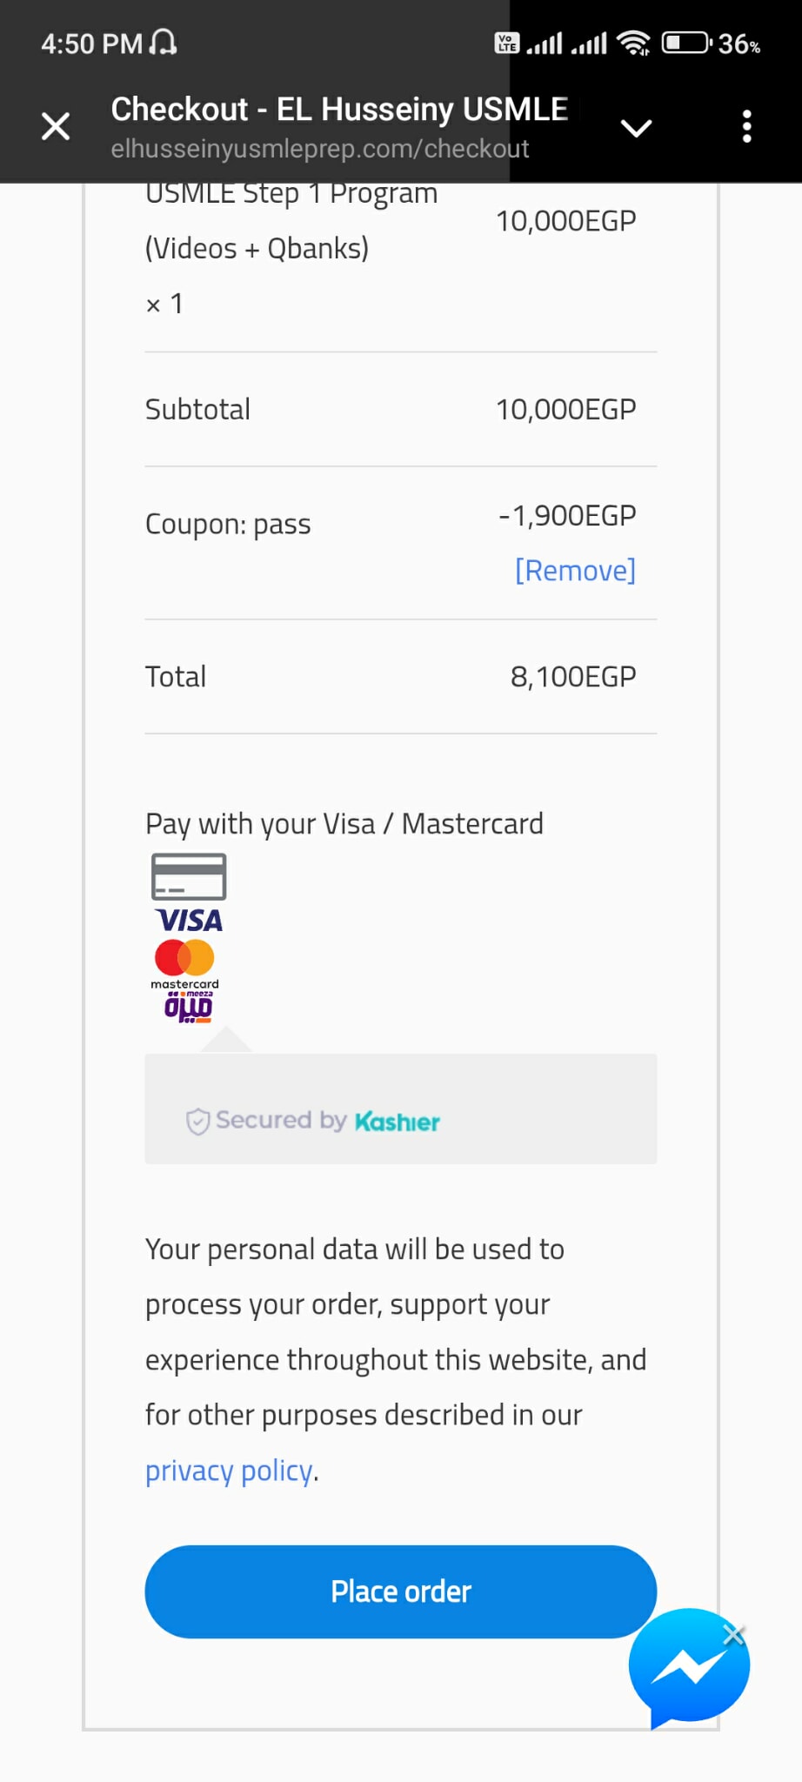Dismiss the Messenger chat bubble
The height and width of the screenshot is (1782, 802).
coord(734,1634)
